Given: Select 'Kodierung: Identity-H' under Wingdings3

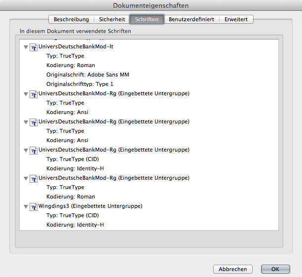Looking at the screenshot, I should (75, 225).
